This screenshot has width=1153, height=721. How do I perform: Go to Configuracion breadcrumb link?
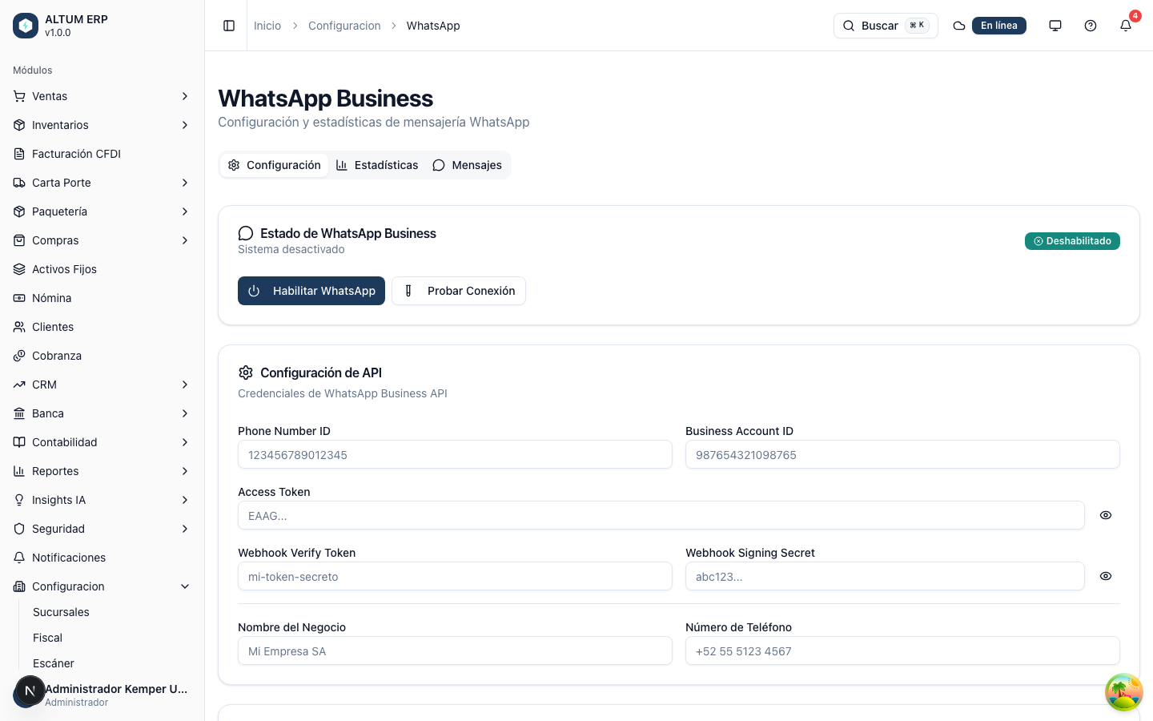tap(344, 26)
